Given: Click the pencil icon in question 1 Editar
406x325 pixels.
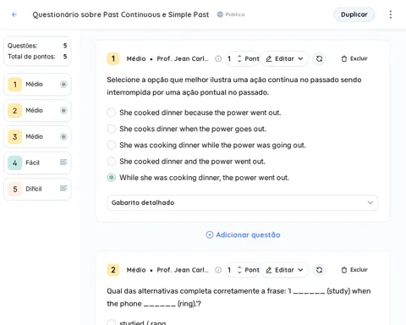Looking at the screenshot, I should (269, 58).
